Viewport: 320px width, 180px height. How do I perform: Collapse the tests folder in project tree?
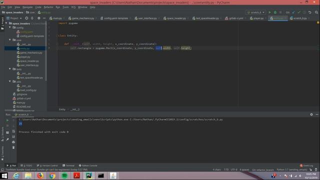point(10,69)
